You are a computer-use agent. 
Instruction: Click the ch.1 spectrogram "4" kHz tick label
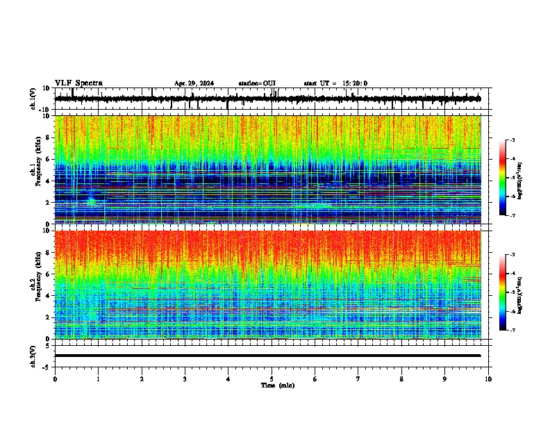[48, 181]
